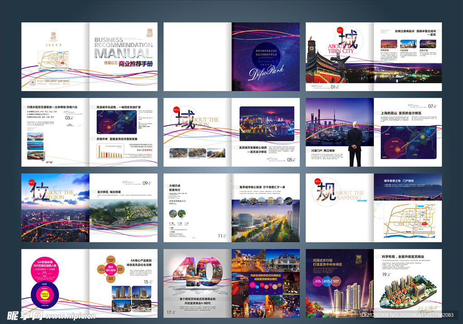Click the page number 05 label
This screenshot has height=324, width=463.
pos(291,160)
